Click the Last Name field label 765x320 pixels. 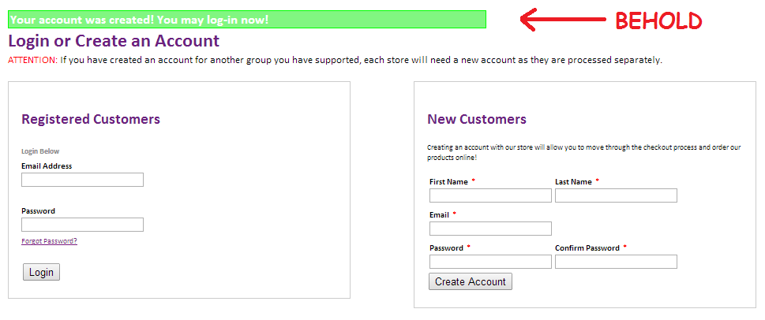click(573, 182)
